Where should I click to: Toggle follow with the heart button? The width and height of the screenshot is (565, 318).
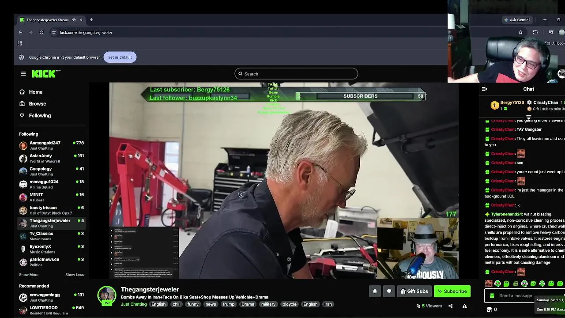click(389, 291)
